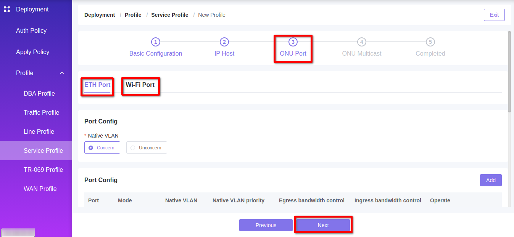Viewport: 514px width, 237px height.
Task: Select step 1 Basic Configuration indicator
Action: click(156, 42)
